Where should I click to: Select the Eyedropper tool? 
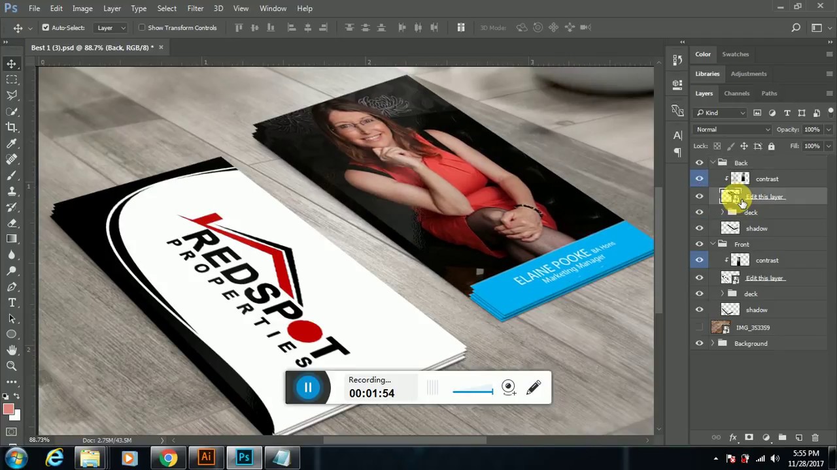[x=12, y=144]
